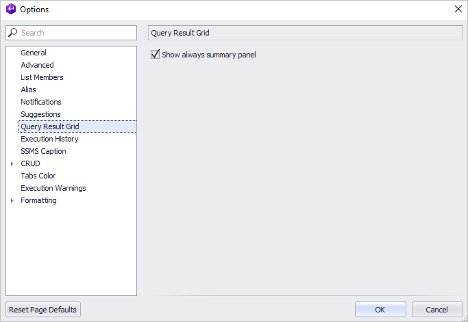
Task: Select SSMS Caption in the tree
Action: pos(43,151)
